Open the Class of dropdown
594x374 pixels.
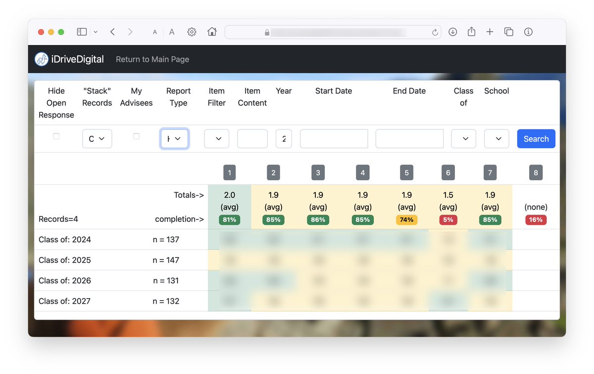[464, 139]
